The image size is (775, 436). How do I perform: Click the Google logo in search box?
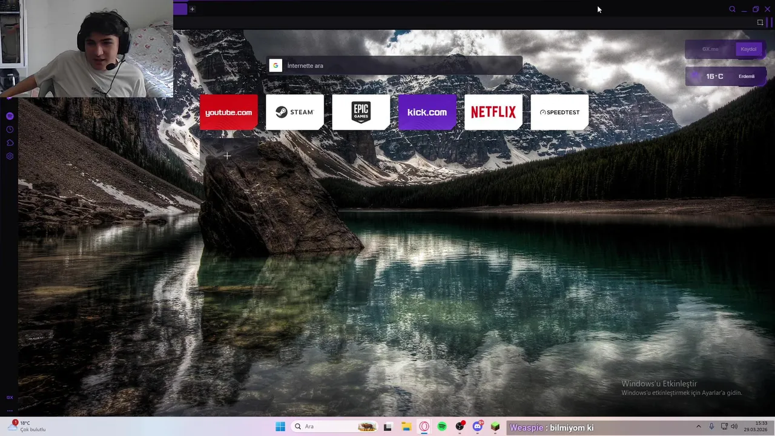275,65
